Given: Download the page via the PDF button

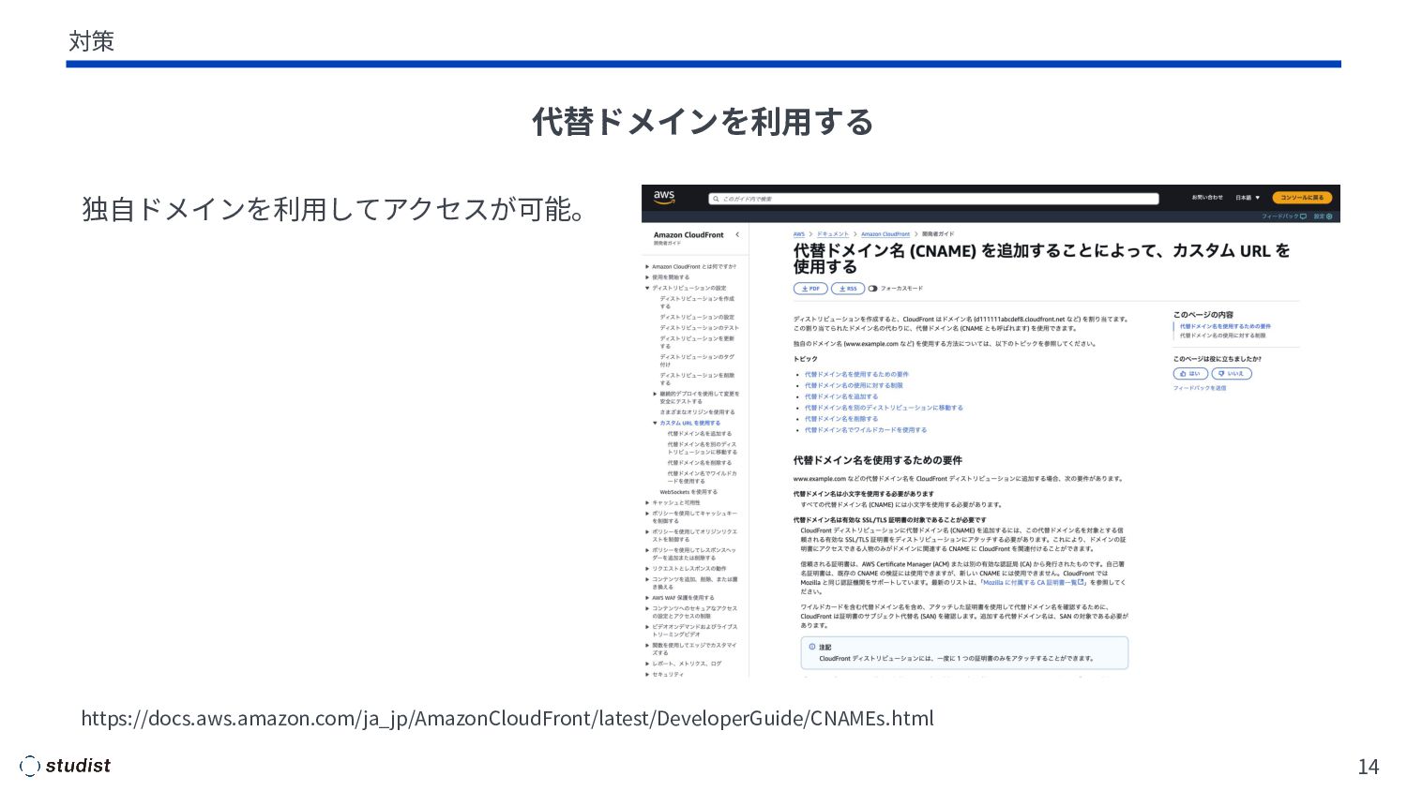Looking at the screenshot, I should (x=810, y=289).
